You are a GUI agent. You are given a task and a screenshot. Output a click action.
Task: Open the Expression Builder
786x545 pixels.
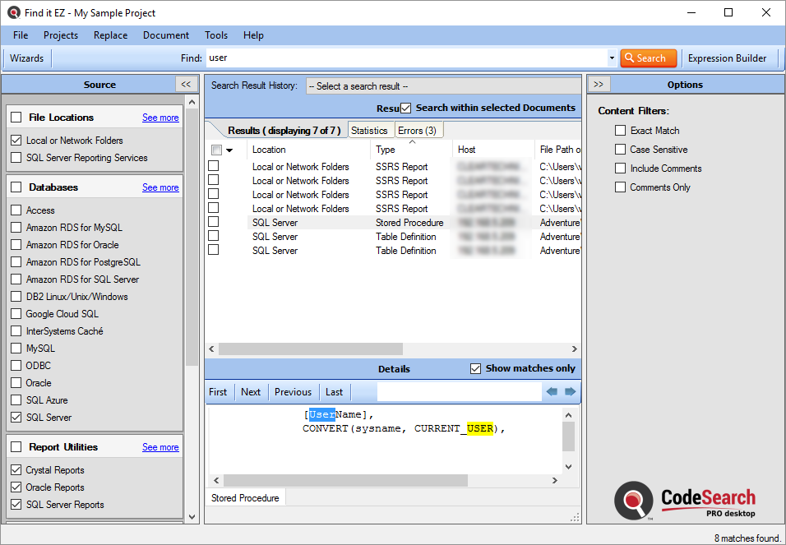pyautogui.click(x=727, y=58)
